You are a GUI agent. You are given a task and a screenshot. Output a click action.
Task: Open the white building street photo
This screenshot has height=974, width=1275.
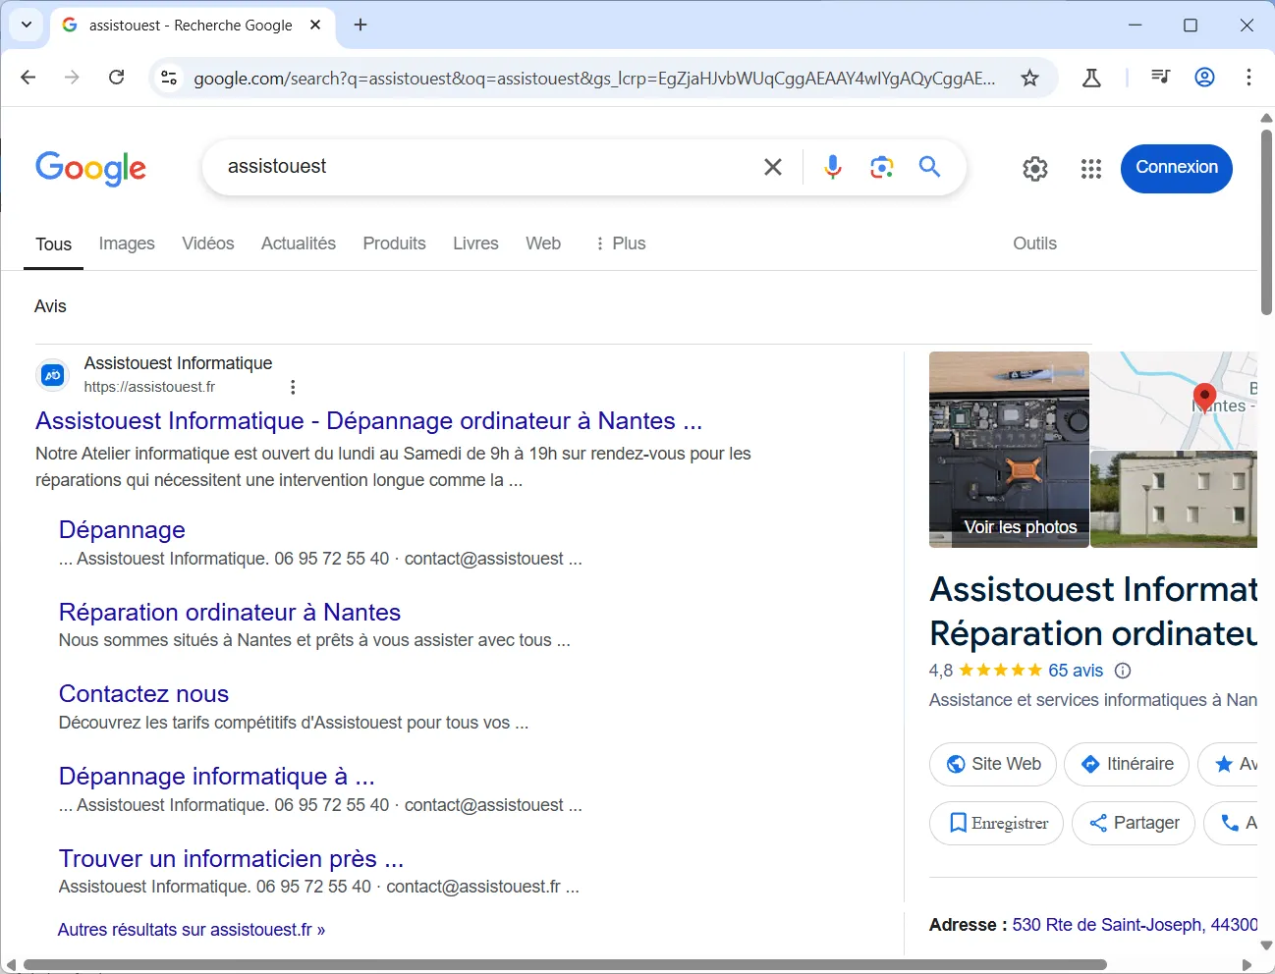[x=1174, y=500]
